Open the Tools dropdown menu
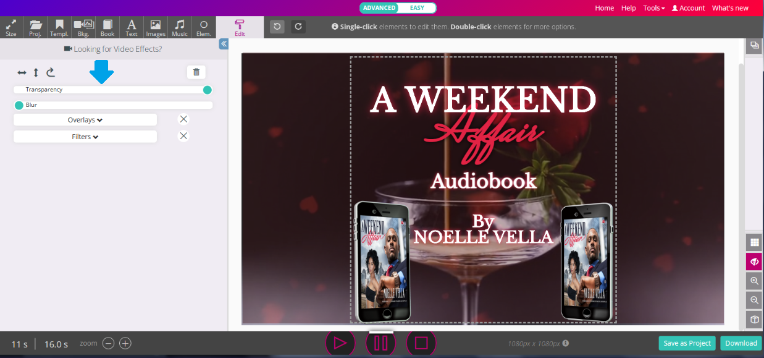764x358 pixels. (x=653, y=8)
